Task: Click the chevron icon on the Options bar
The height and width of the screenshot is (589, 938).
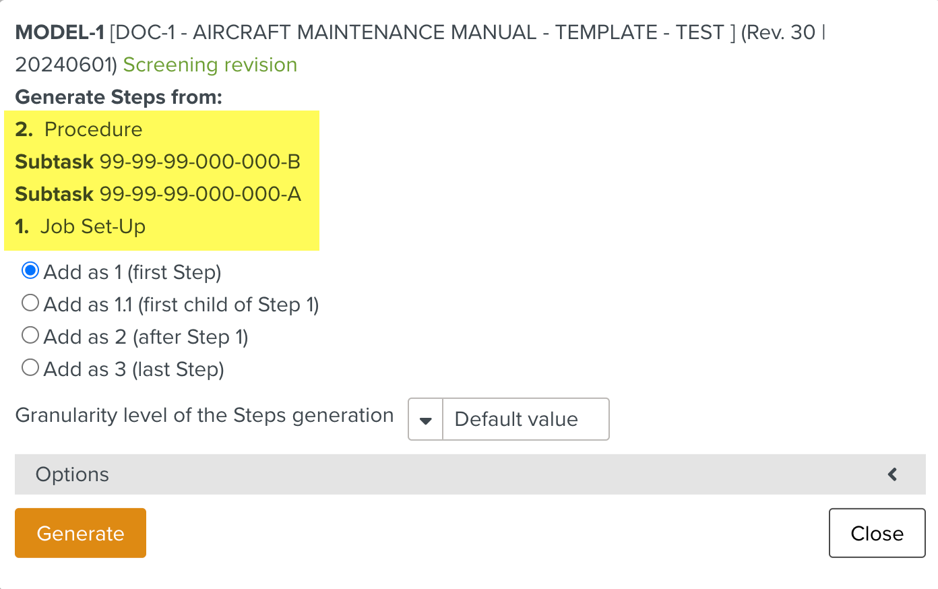Action: coord(892,474)
